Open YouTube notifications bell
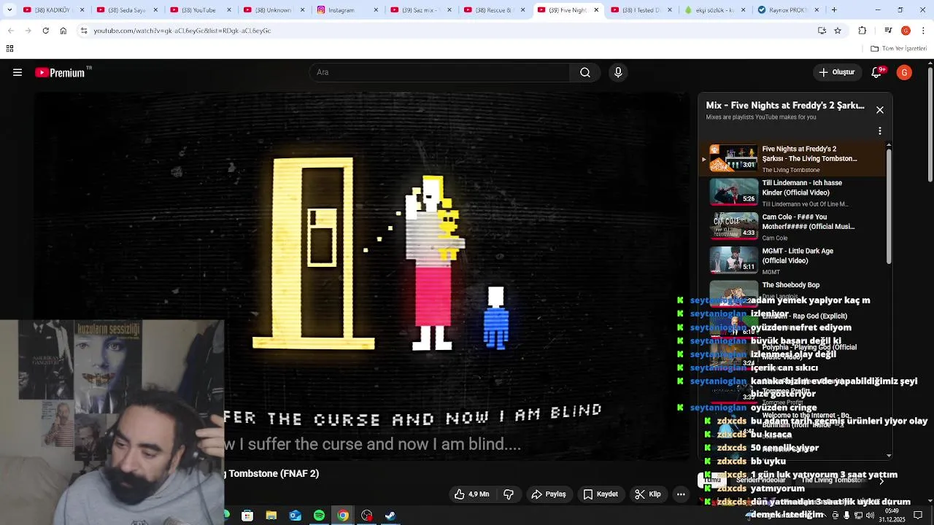The width and height of the screenshot is (934, 525). click(877, 72)
